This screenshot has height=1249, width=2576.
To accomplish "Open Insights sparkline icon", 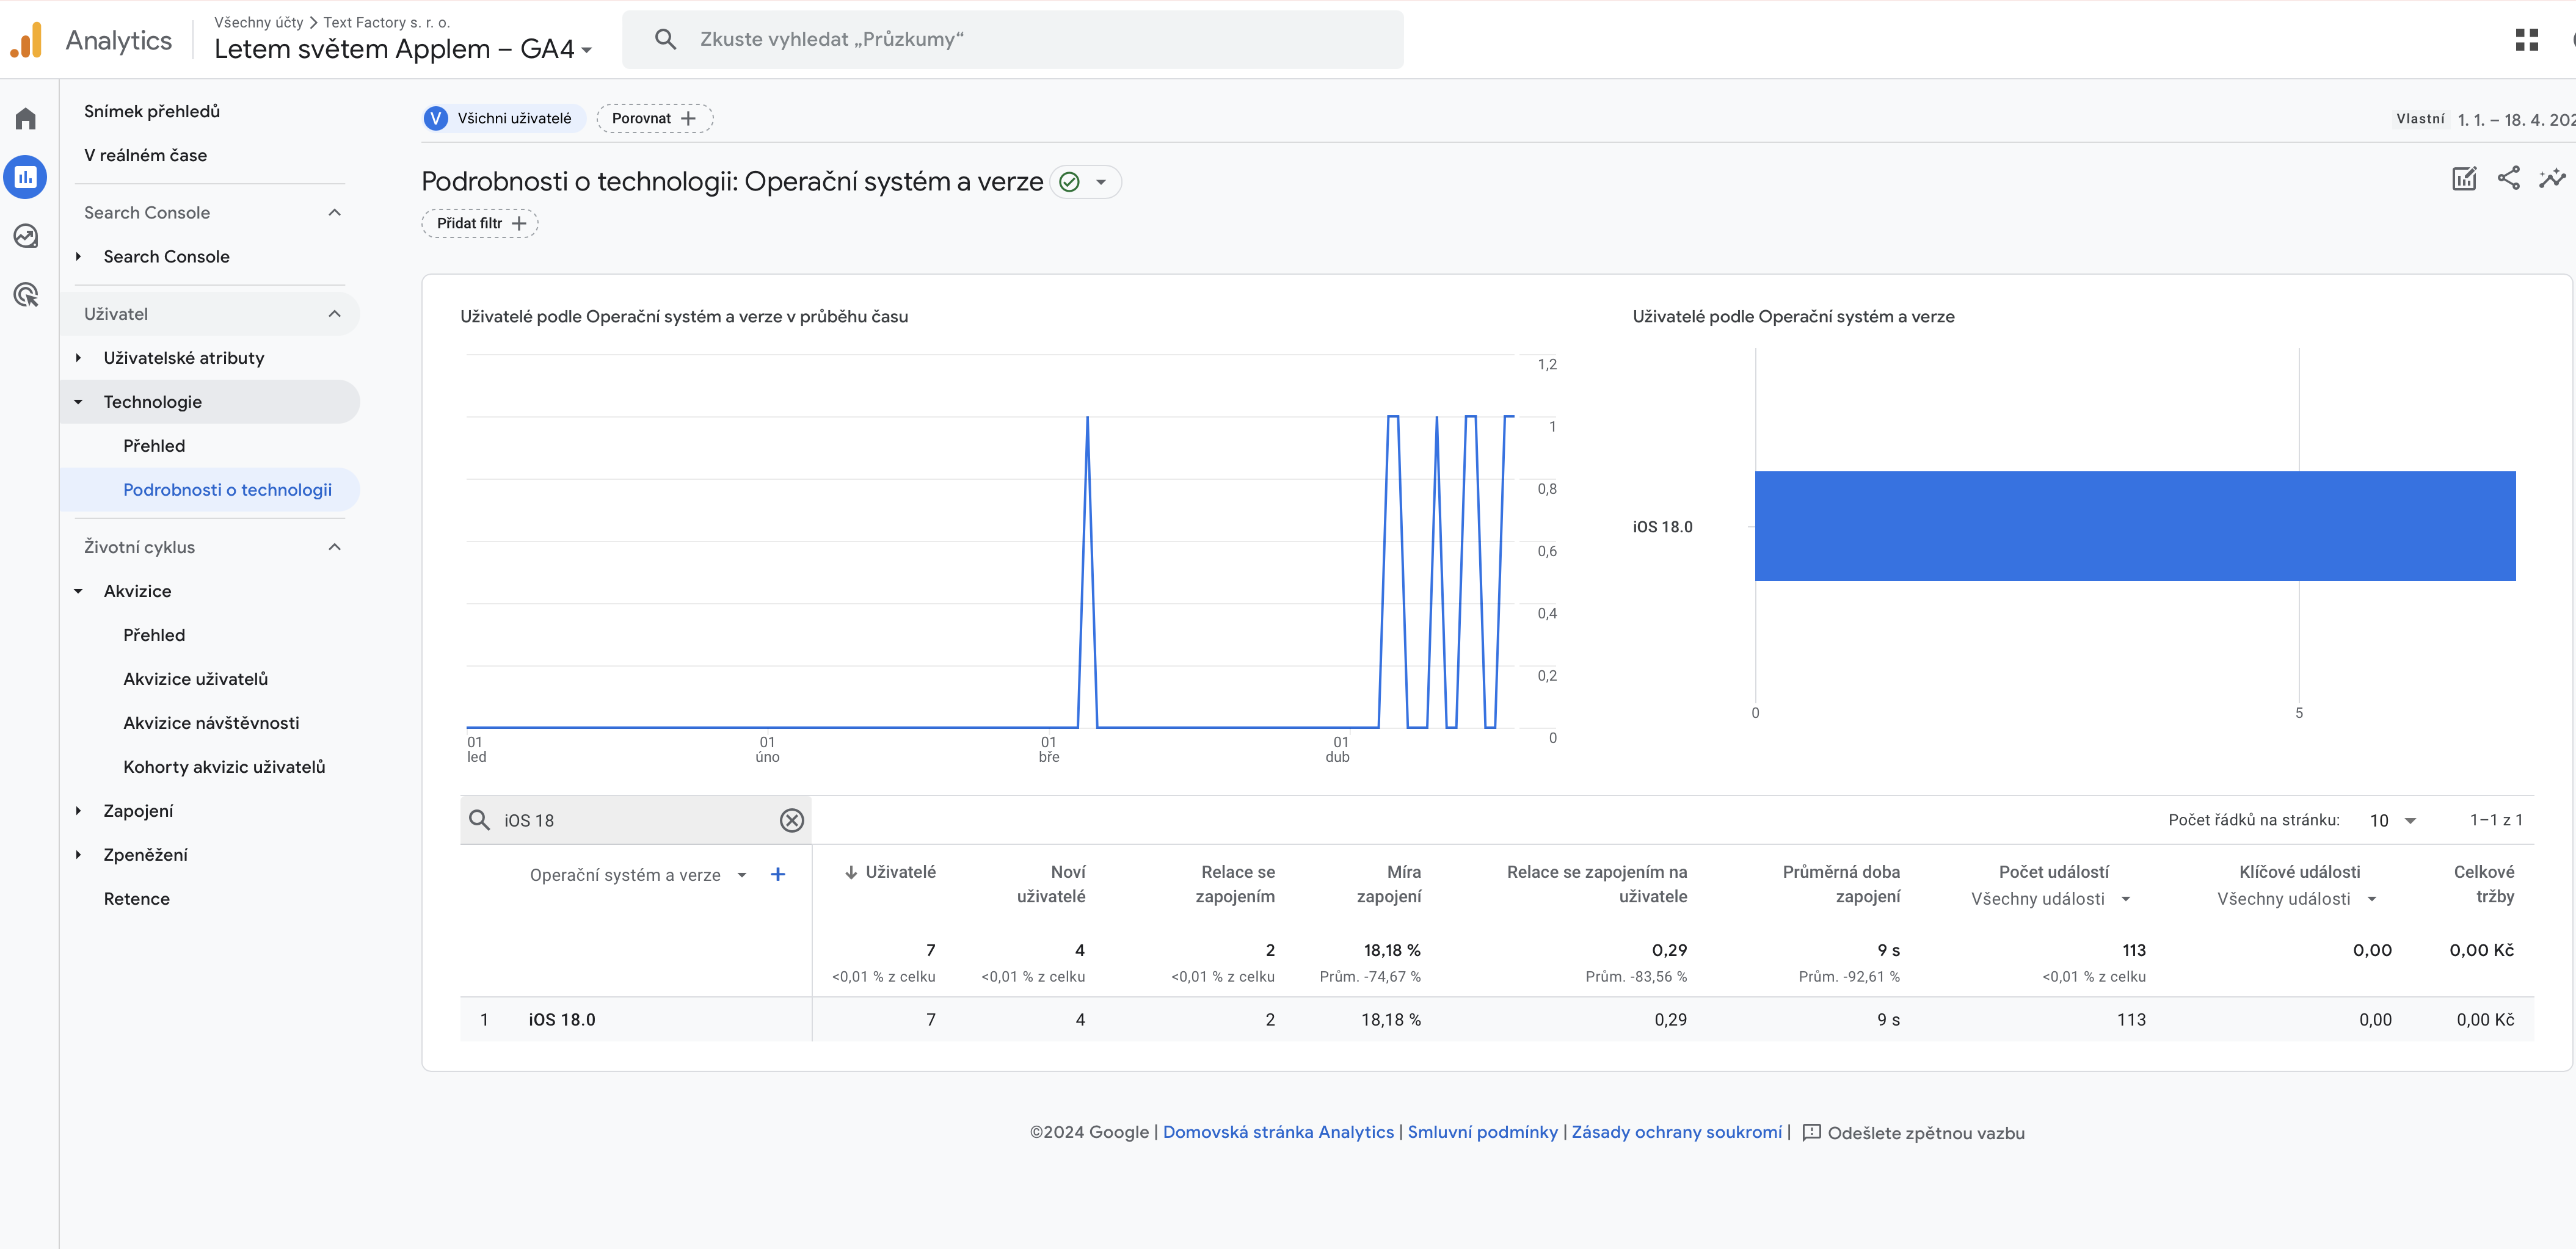I will (2552, 179).
